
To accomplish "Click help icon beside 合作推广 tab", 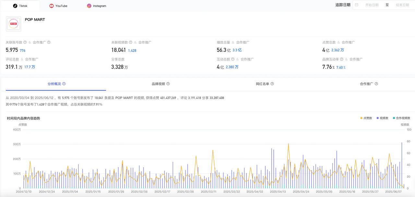I will tap(376, 84).
